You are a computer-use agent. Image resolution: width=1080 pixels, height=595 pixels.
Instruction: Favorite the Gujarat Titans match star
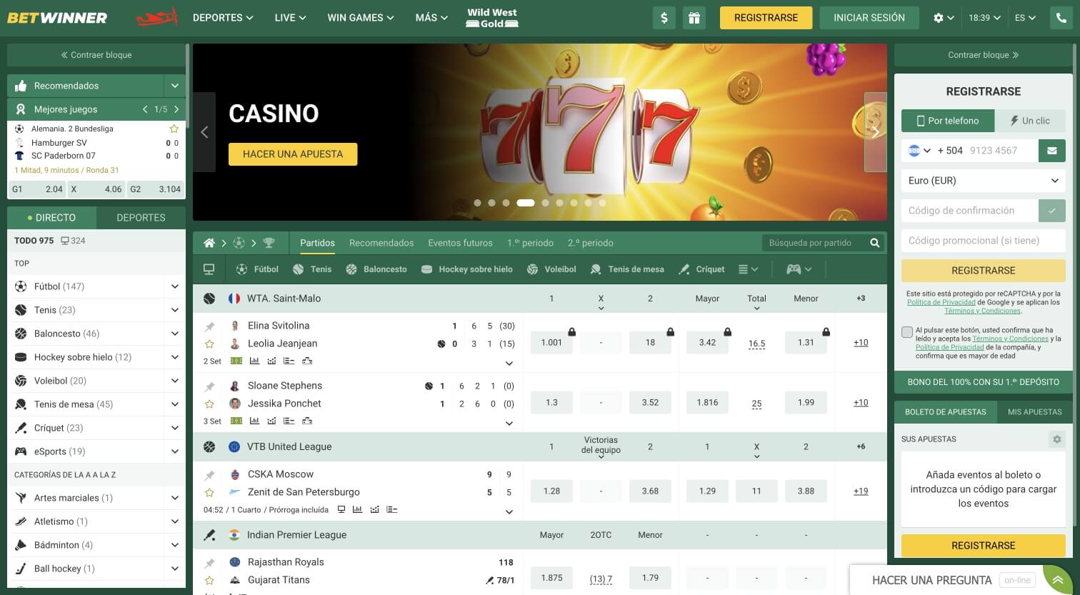tap(209, 580)
